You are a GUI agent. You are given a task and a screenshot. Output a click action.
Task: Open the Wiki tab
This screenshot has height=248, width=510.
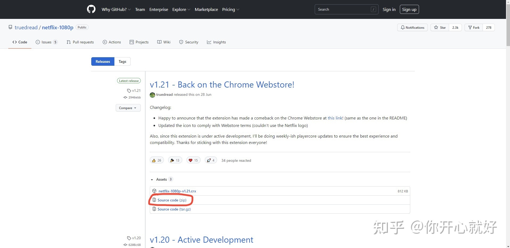point(164,42)
